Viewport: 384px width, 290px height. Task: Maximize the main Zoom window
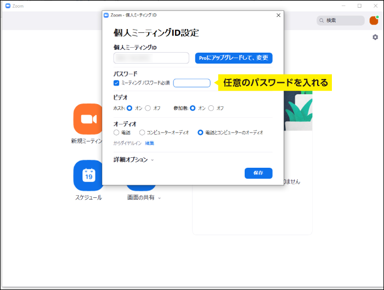[359, 6]
